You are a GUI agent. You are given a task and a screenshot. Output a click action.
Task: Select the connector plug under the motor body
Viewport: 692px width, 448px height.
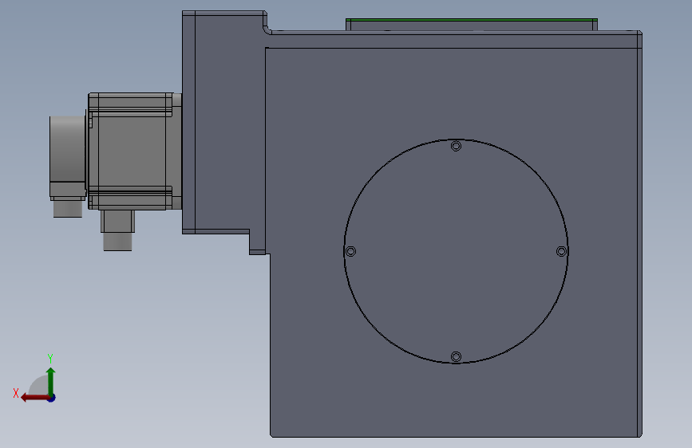(x=117, y=230)
